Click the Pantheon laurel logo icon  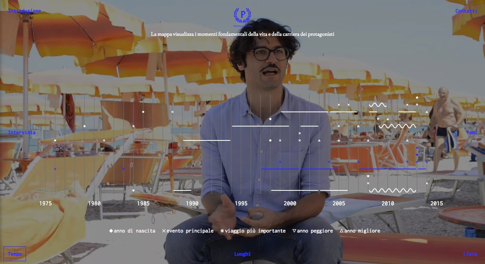coord(242,16)
